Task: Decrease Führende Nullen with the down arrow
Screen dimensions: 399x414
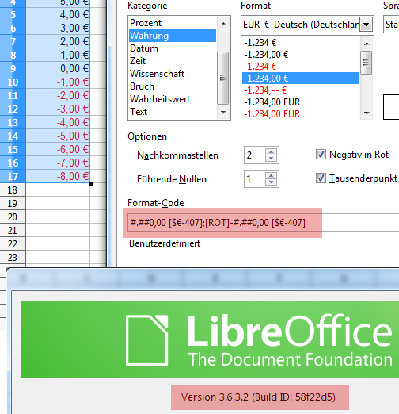Action: [x=272, y=182]
